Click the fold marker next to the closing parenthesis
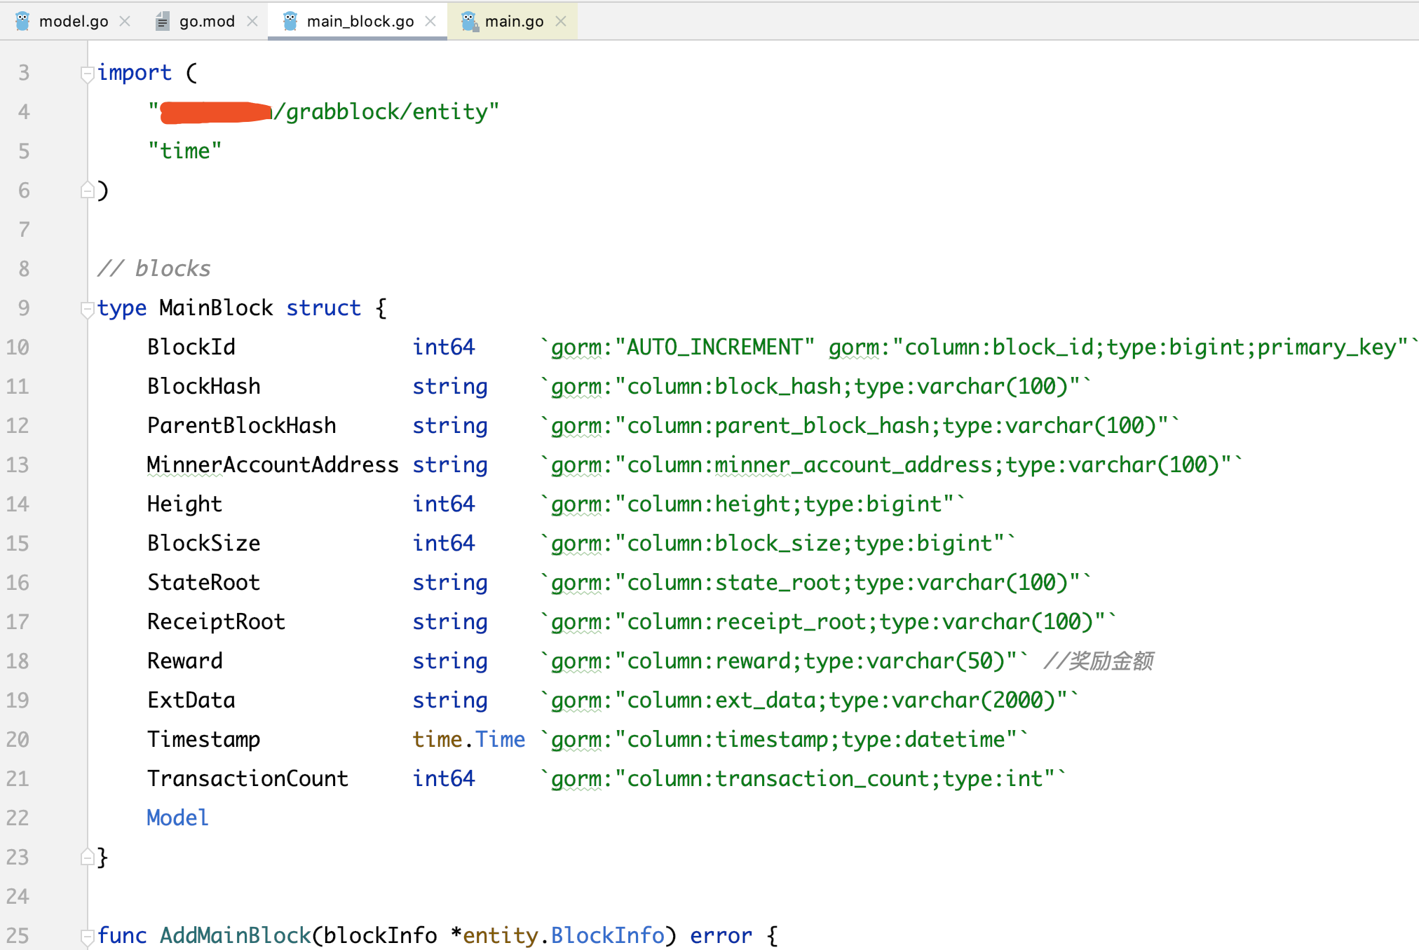The width and height of the screenshot is (1419, 950). 87,190
